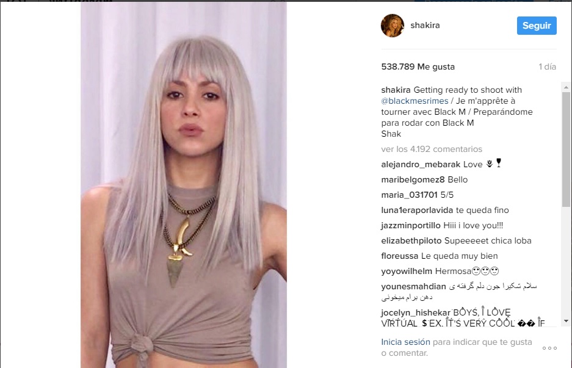
Task: Open the shakira username at the post header
Action: 425,26
